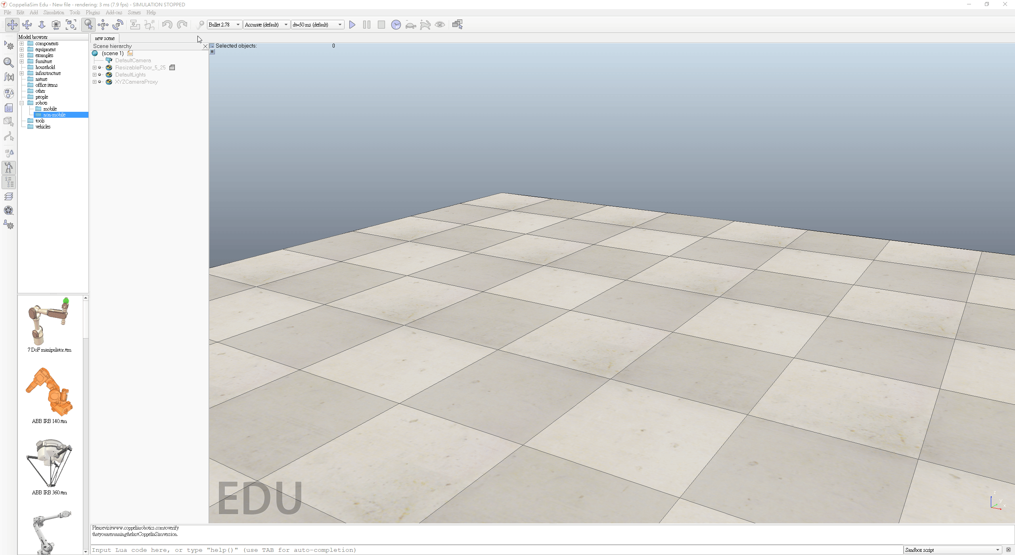The height and width of the screenshot is (555, 1015).
Task: Open the Tools menu
Action: point(75,12)
